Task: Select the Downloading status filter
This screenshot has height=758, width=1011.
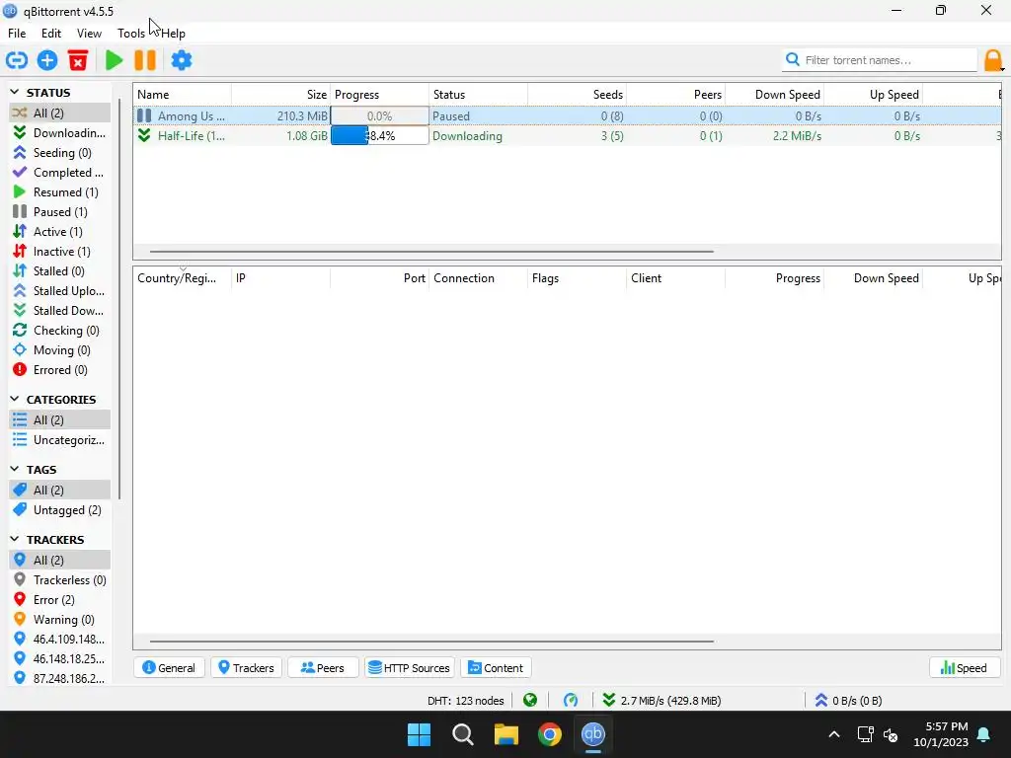Action: [59, 133]
